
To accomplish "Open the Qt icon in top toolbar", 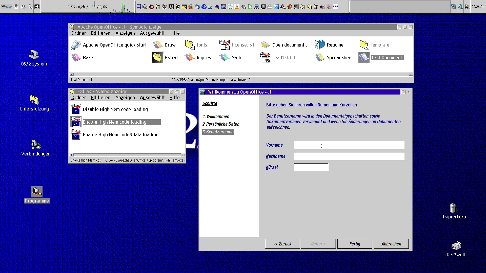I will tap(250, 7).
